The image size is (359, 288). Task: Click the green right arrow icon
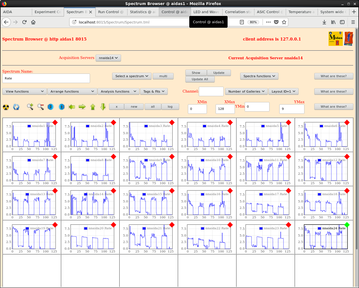click(x=82, y=107)
